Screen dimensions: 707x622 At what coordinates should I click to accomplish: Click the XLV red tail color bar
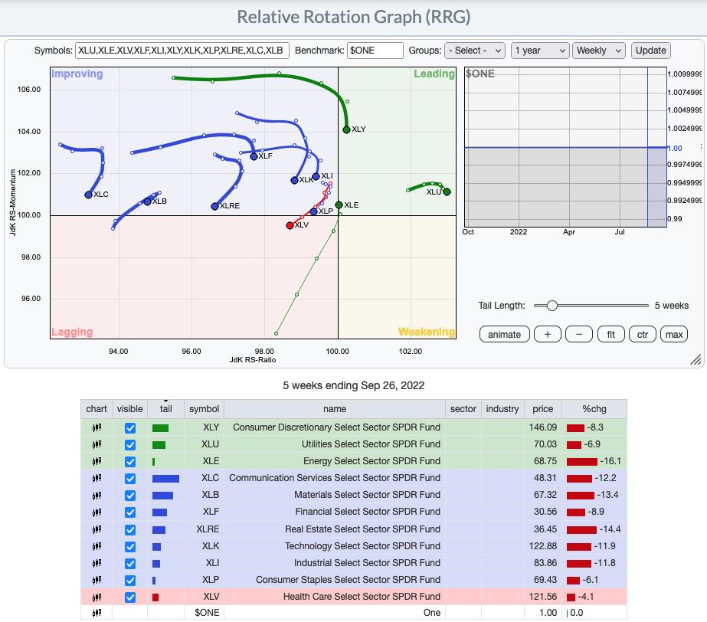click(x=155, y=597)
